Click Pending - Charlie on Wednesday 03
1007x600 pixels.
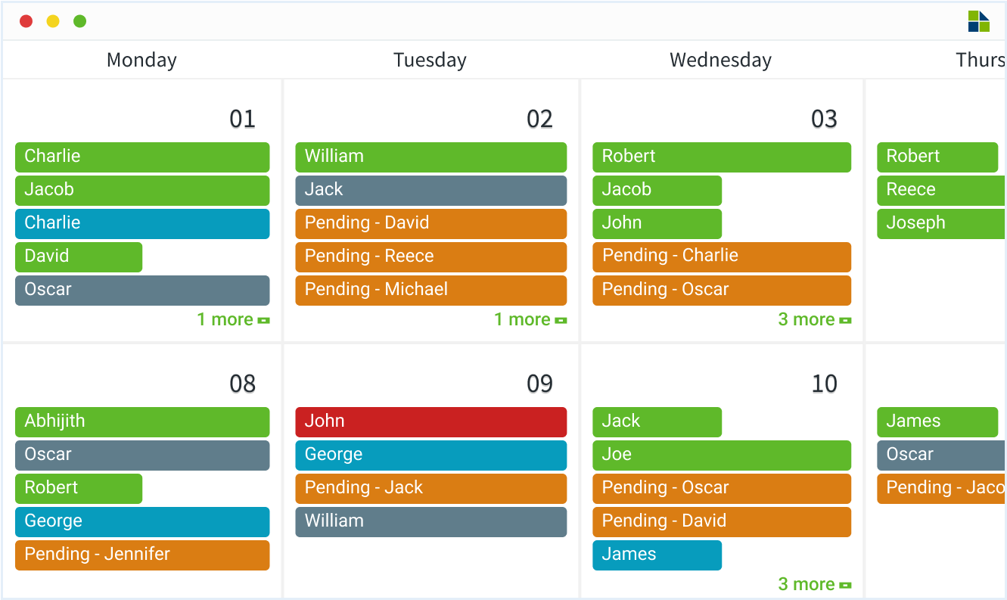pos(722,257)
